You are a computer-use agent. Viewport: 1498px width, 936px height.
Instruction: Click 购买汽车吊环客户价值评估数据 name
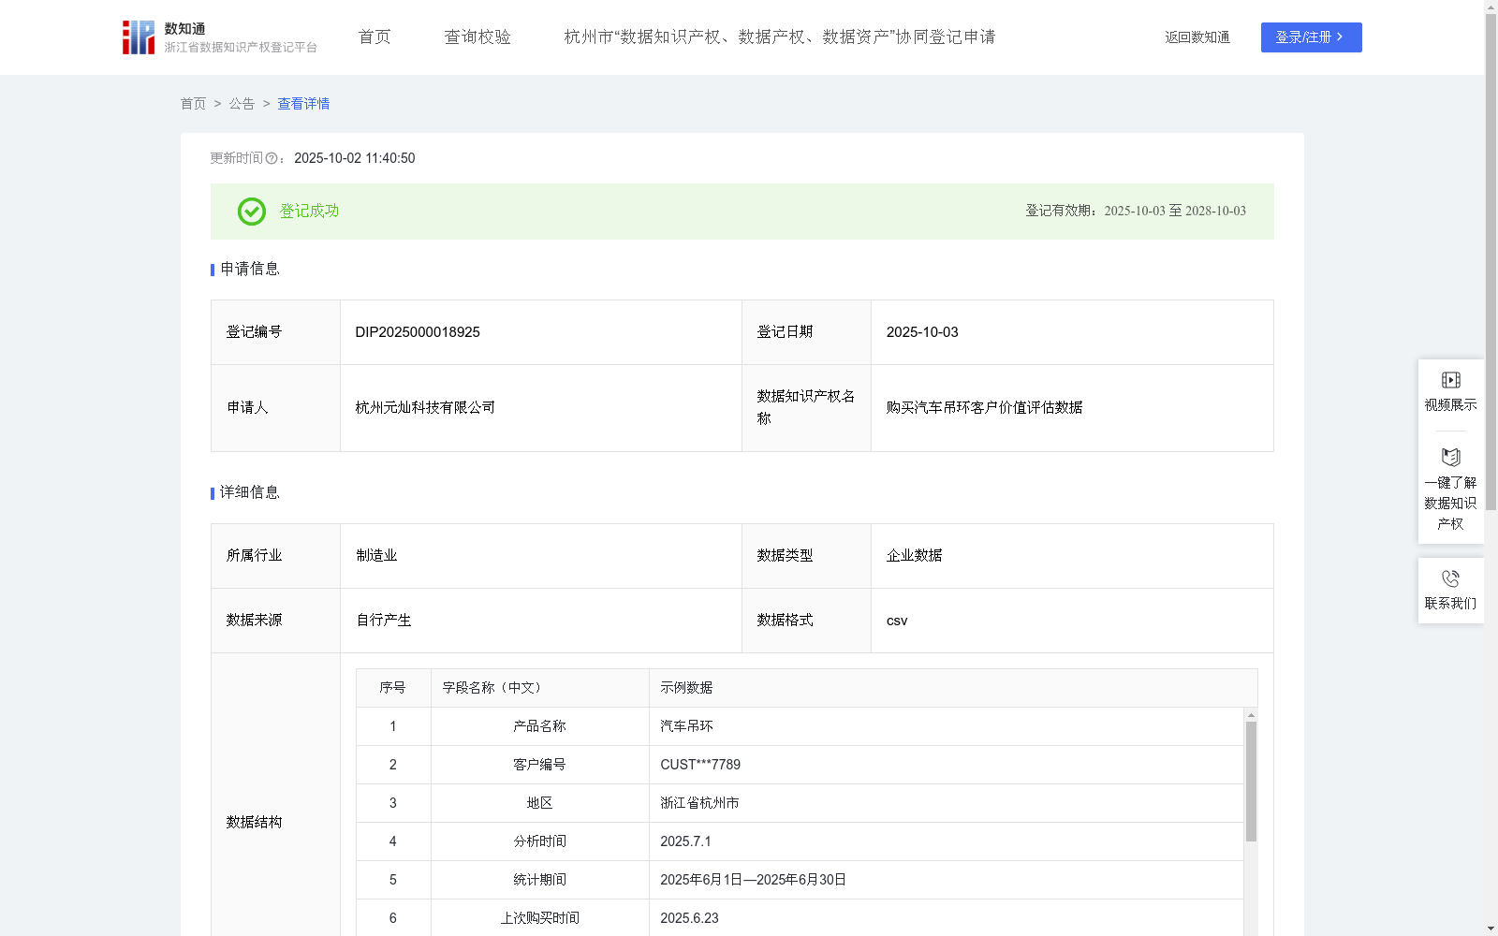pos(984,408)
